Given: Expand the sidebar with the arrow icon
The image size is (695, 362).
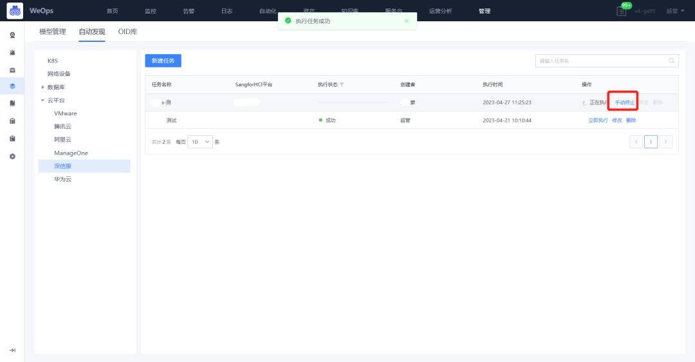Looking at the screenshot, I should point(12,350).
